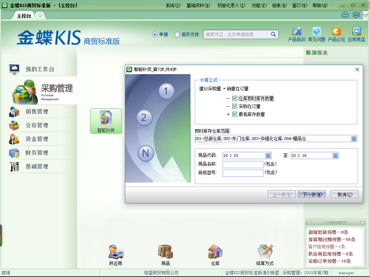370x277 pixels.
Task: Open starting 商品代码 lookup icon
Action: tap(268, 155)
